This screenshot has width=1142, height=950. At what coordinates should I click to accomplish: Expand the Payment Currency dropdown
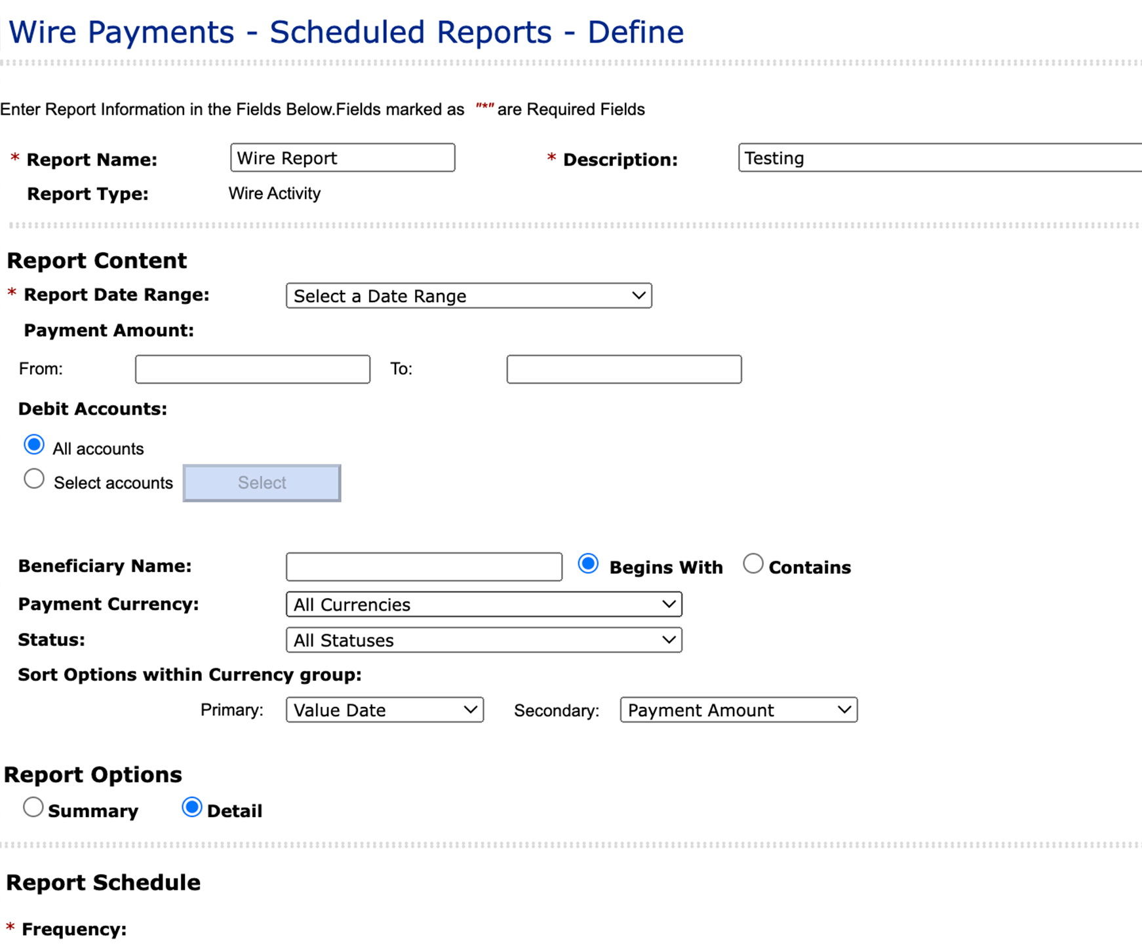point(484,605)
